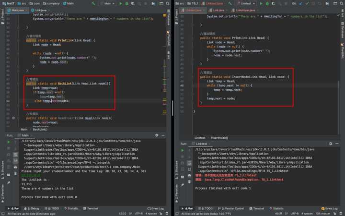Toggle Structure tool stripe in left window
This screenshot has width=345, height=216.
pos(2,169)
